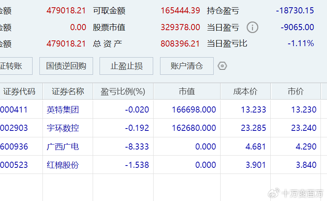Select the 红棉股份 stock entry

63,165
